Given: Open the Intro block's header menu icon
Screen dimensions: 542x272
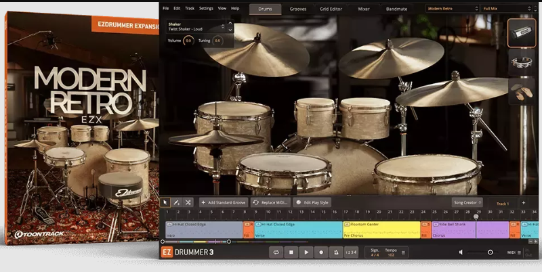Looking at the screenshot, I should (x=169, y=225).
